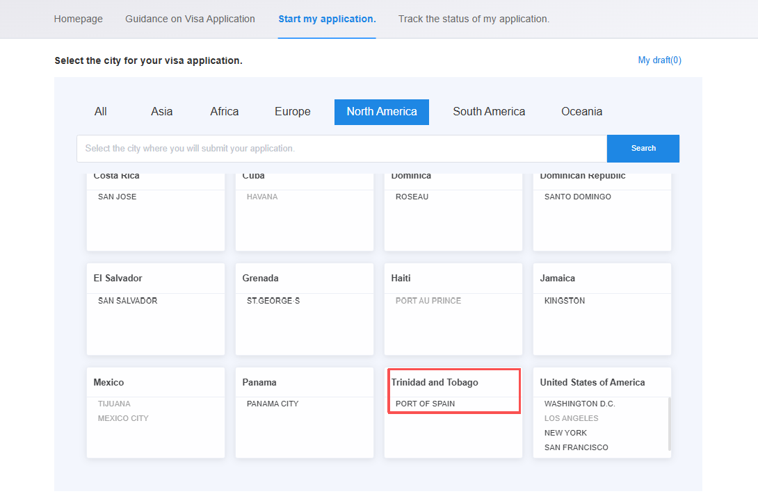Select SAN FRANCISCO city
Screen dimensions: 758x496
(576, 447)
